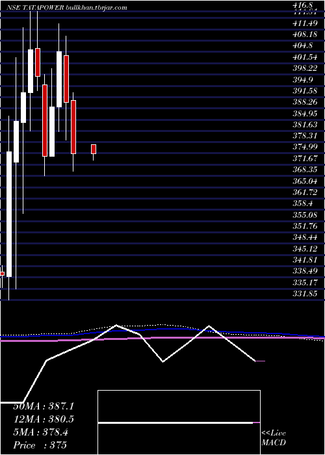Click the 355.08 price axis label
Viewport: 325px width, 455px height.
click(305, 214)
